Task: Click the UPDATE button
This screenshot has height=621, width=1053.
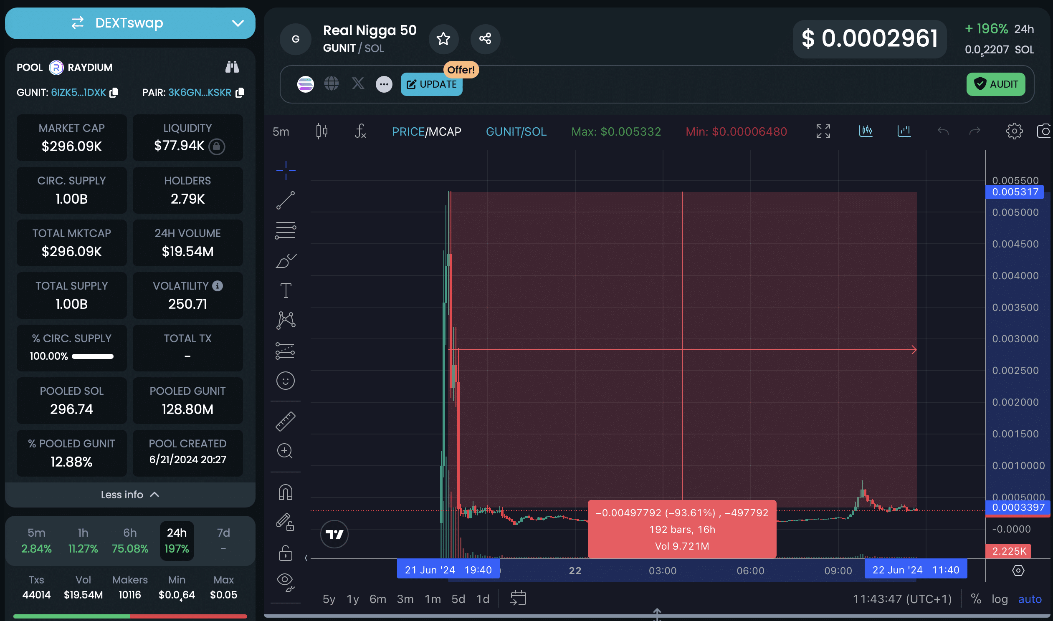Action: pos(431,84)
